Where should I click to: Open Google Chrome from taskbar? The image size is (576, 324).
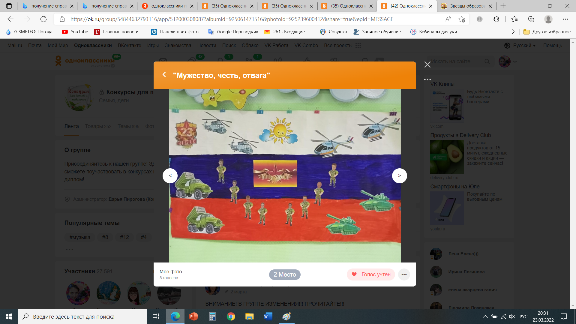pos(231,316)
